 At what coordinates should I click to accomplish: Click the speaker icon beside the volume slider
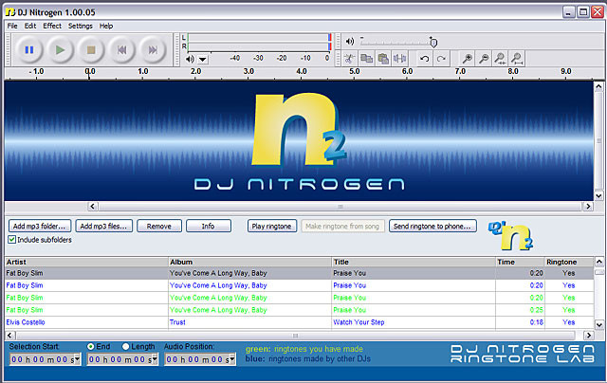click(x=350, y=42)
